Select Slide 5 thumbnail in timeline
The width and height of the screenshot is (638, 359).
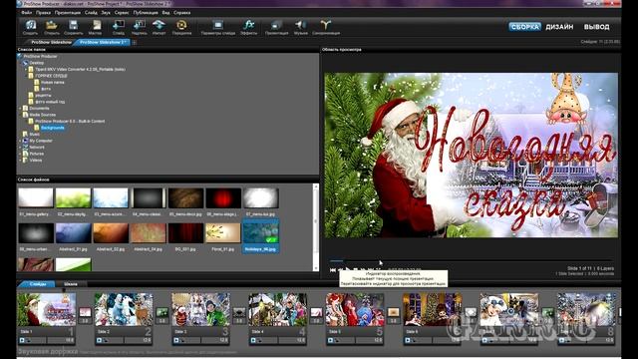pos(355,310)
